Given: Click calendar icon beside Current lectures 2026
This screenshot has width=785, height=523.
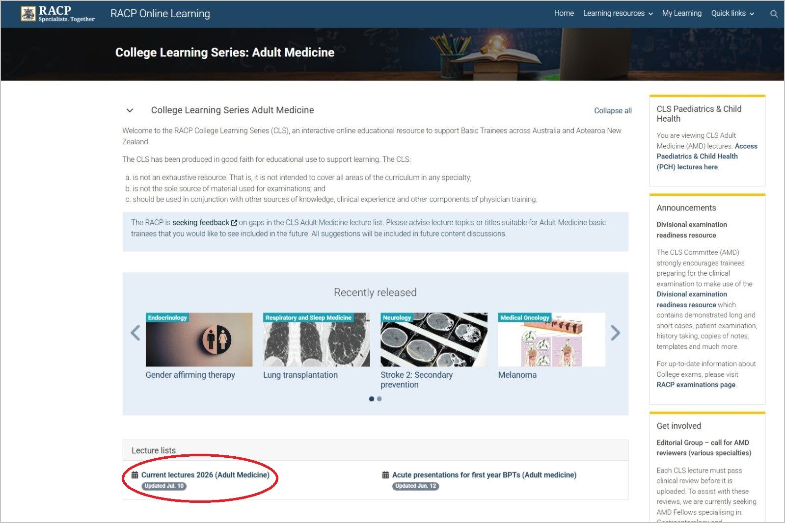Looking at the screenshot, I should tap(135, 475).
